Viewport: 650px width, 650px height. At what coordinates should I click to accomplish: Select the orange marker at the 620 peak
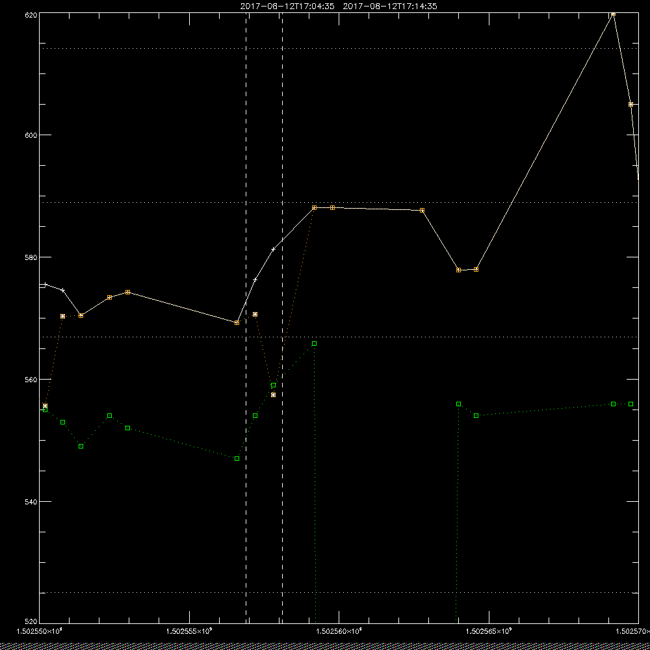[x=613, y=14]
